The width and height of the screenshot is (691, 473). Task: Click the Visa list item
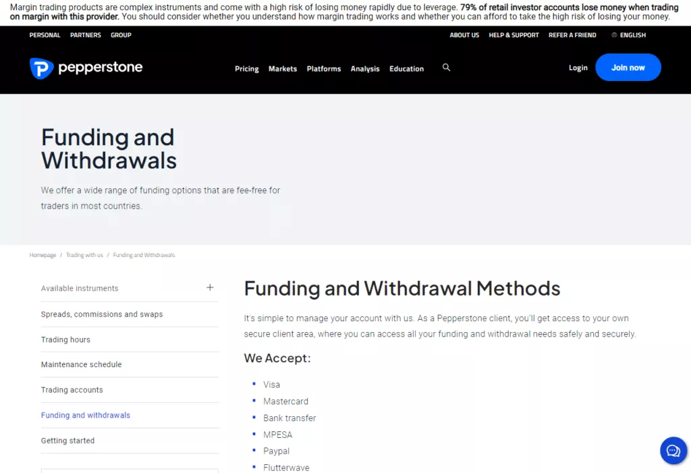coord(271,385)
